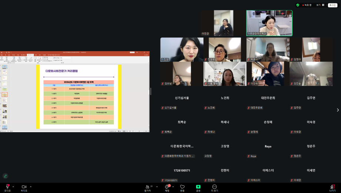Select the first slide thumbnail in PowerPoint panel
This screenshot has height=193, width=341.
(x=4, y=67)
